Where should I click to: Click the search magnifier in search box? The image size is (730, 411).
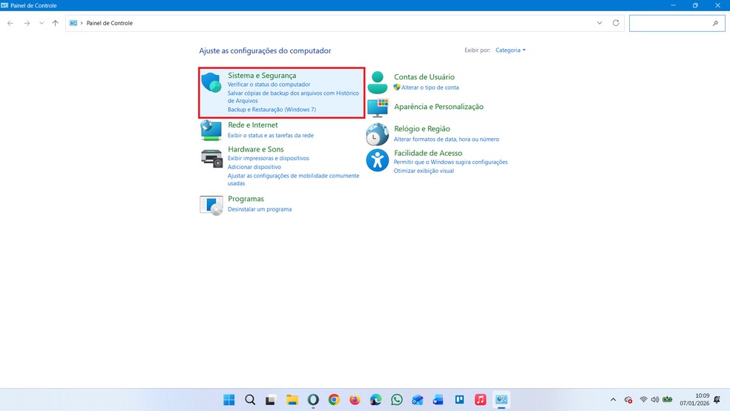[x=715, y=23]
